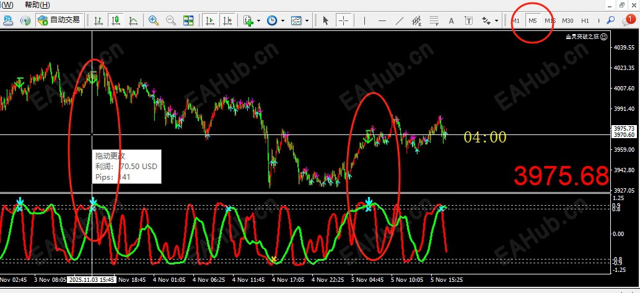Switch chart to candlesticks style
Screen dimensions: 640x293
pyautogui.click(x=116, y=20)
